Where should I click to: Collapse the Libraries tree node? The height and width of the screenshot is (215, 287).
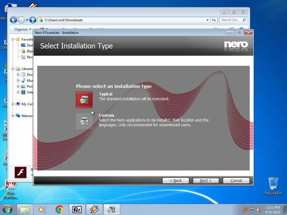click(13, 69)
